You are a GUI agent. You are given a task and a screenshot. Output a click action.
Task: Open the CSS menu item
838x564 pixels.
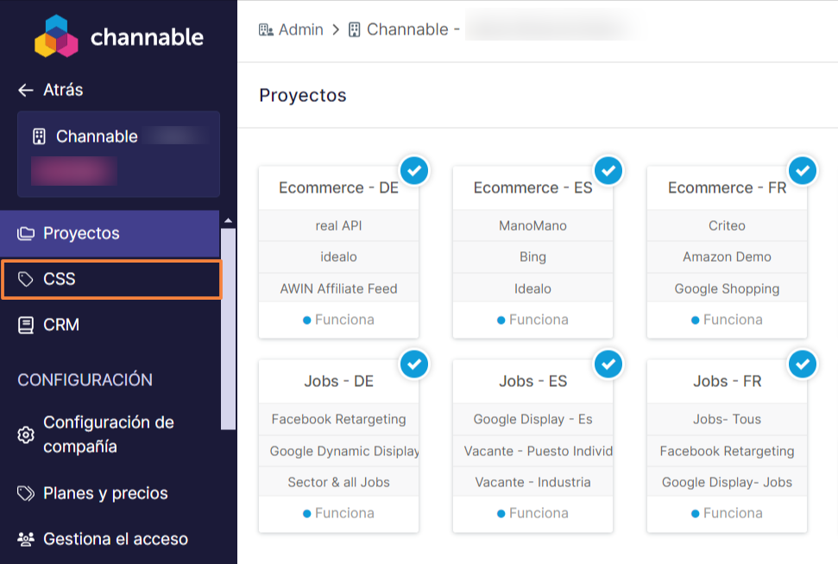coord(111,279)
